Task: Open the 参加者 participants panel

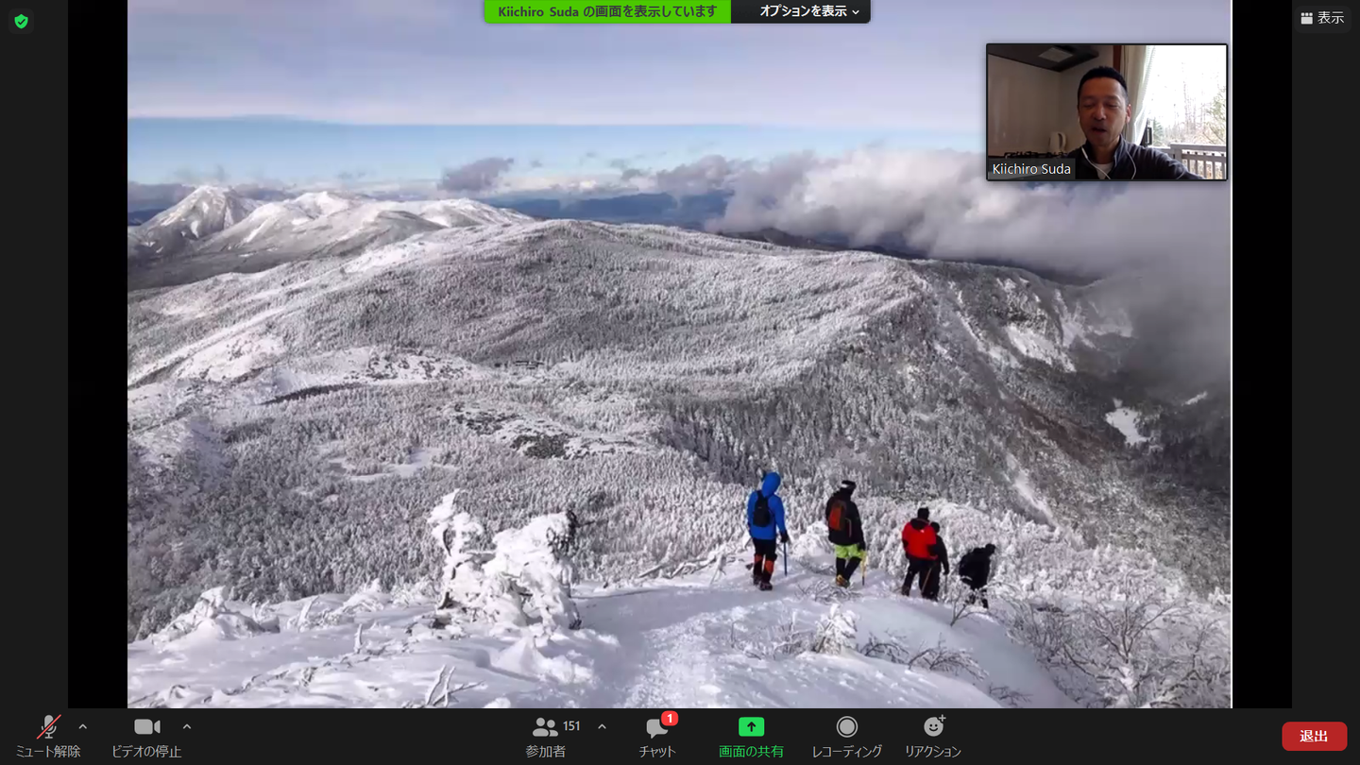Action: click(x=546, y=737)
